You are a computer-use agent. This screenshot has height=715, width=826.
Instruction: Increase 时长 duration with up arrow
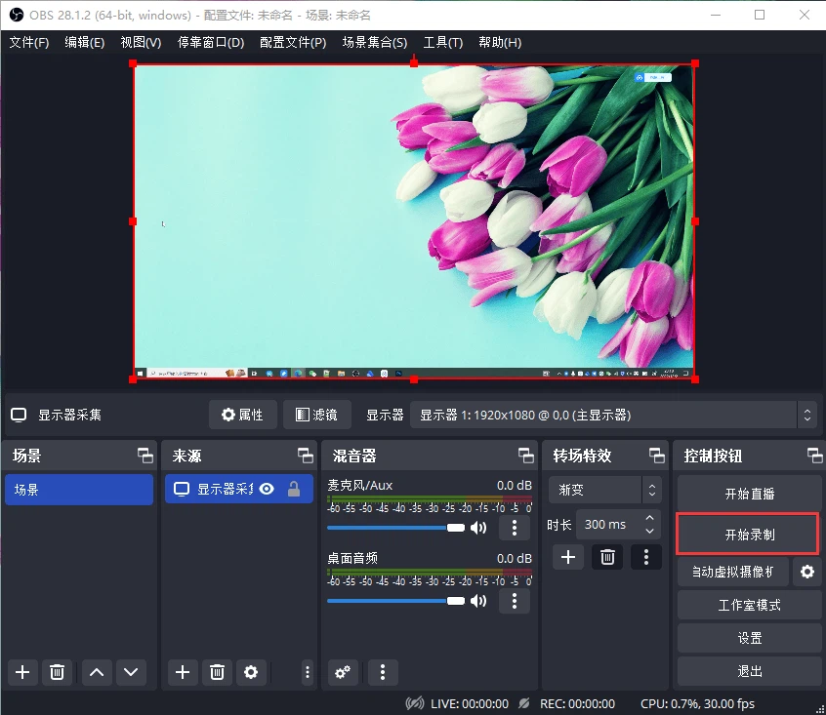pyautogui.click(x=650, y=518)
